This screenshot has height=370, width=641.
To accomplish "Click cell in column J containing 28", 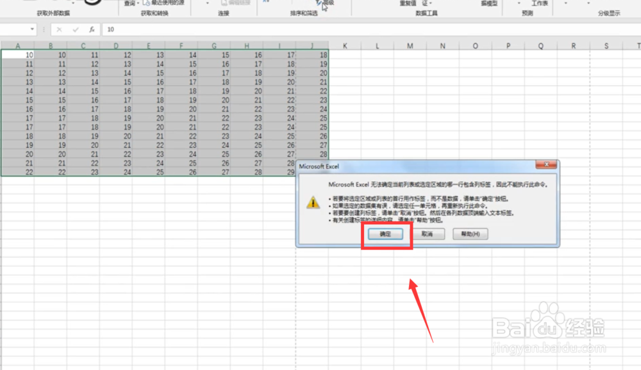I will tap(312, 154).
